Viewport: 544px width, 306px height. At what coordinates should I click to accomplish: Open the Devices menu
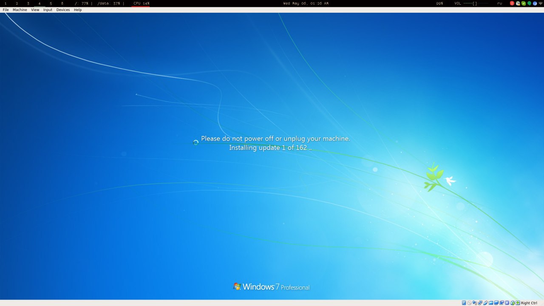[63, 10]
